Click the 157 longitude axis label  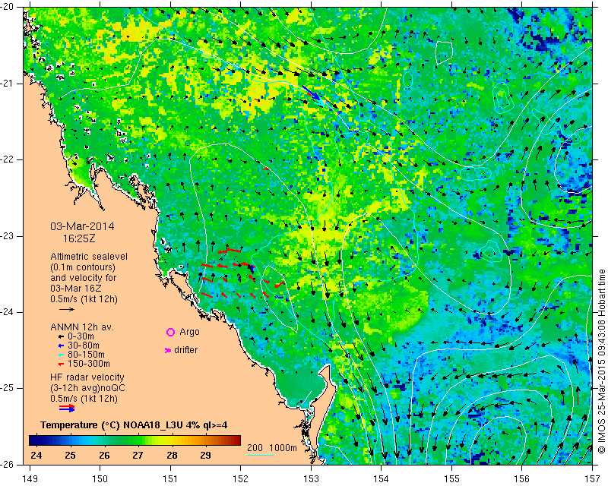point(593,479)
